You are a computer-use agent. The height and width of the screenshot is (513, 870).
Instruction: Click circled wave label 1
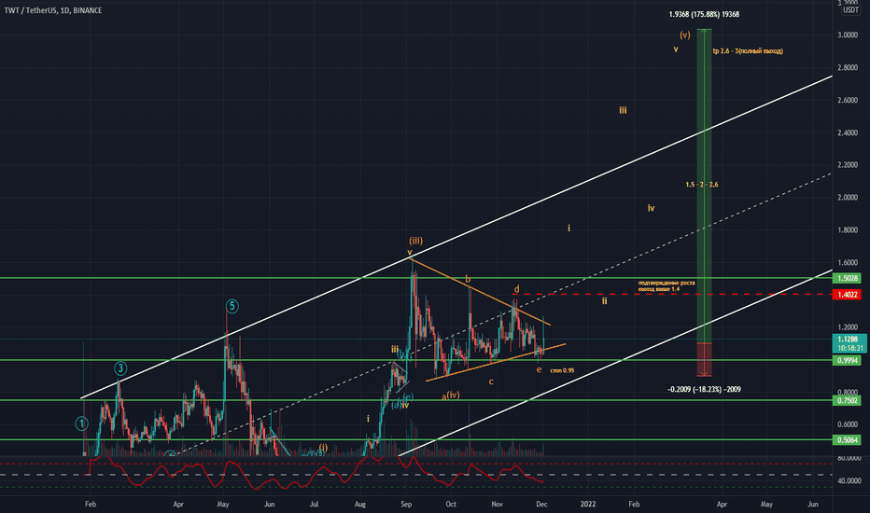coord(81,424)
